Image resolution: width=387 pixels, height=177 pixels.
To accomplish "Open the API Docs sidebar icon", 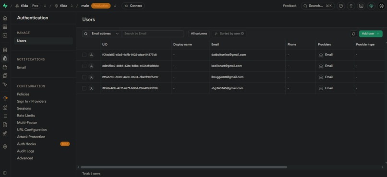I will tap(5, 125).
